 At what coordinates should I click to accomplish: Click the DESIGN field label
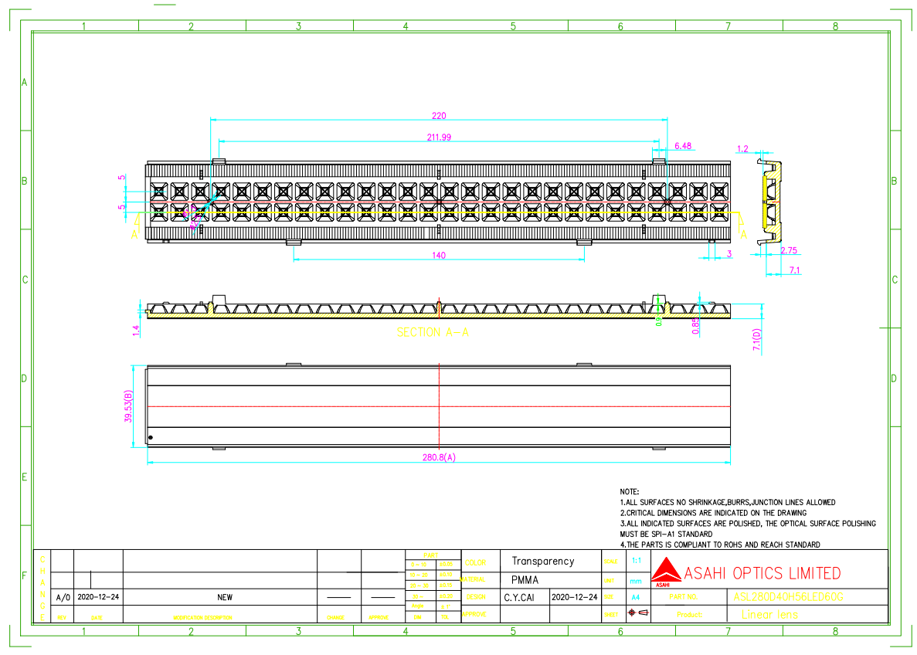(476, 597)
